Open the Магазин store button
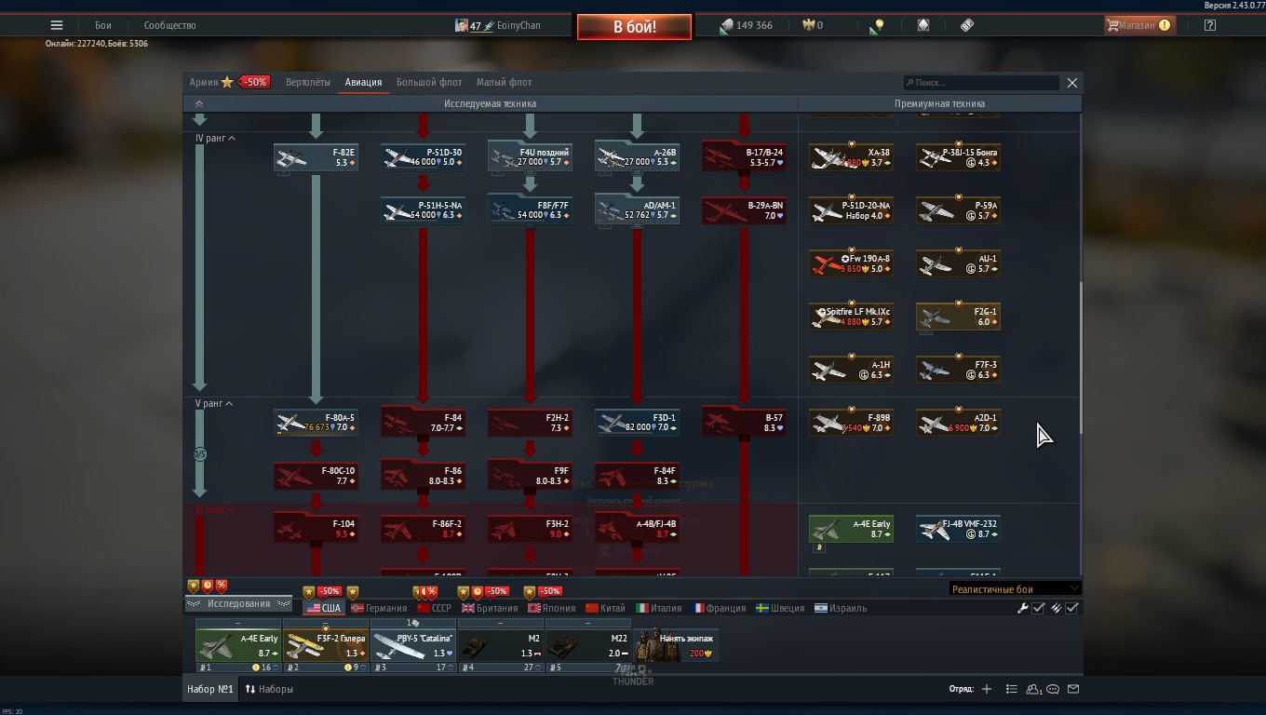 coord(1138,26)
